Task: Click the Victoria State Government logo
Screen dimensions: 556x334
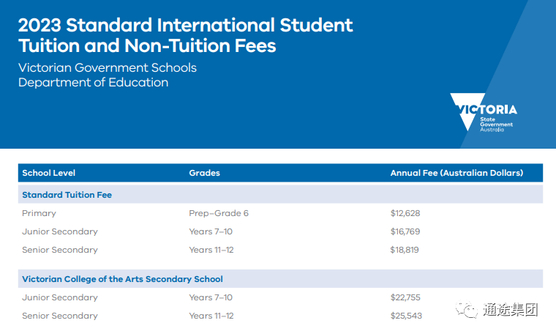Action: pos(484,112)
